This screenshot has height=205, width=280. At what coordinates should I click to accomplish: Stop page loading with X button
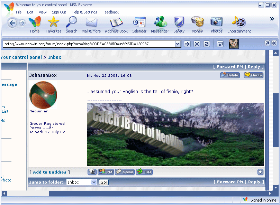(197, 44)
